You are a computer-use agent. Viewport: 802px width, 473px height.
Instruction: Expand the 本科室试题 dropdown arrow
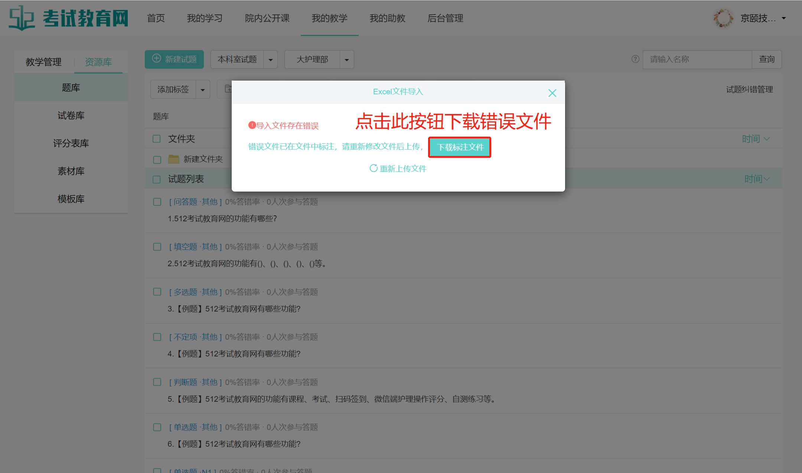pos(270,60)
